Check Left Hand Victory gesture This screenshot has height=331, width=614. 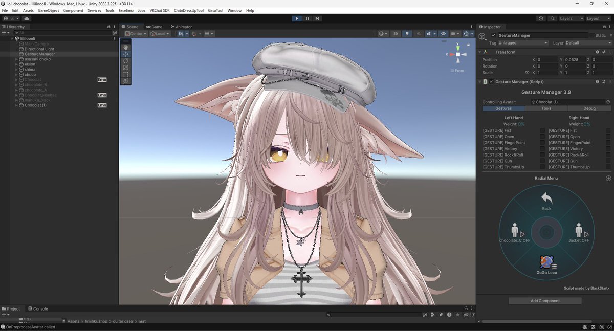(542, 149)
